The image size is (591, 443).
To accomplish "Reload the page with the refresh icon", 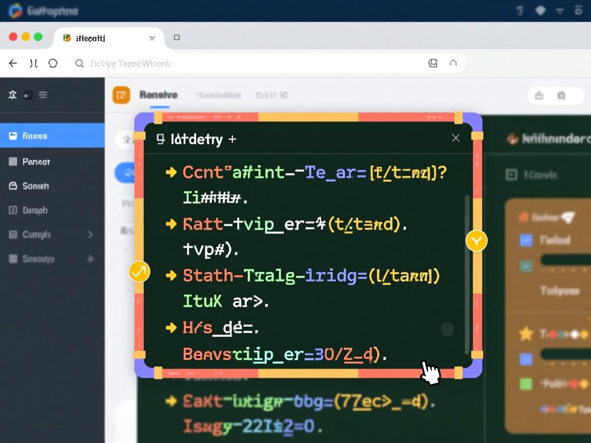I will click(53, 63).
